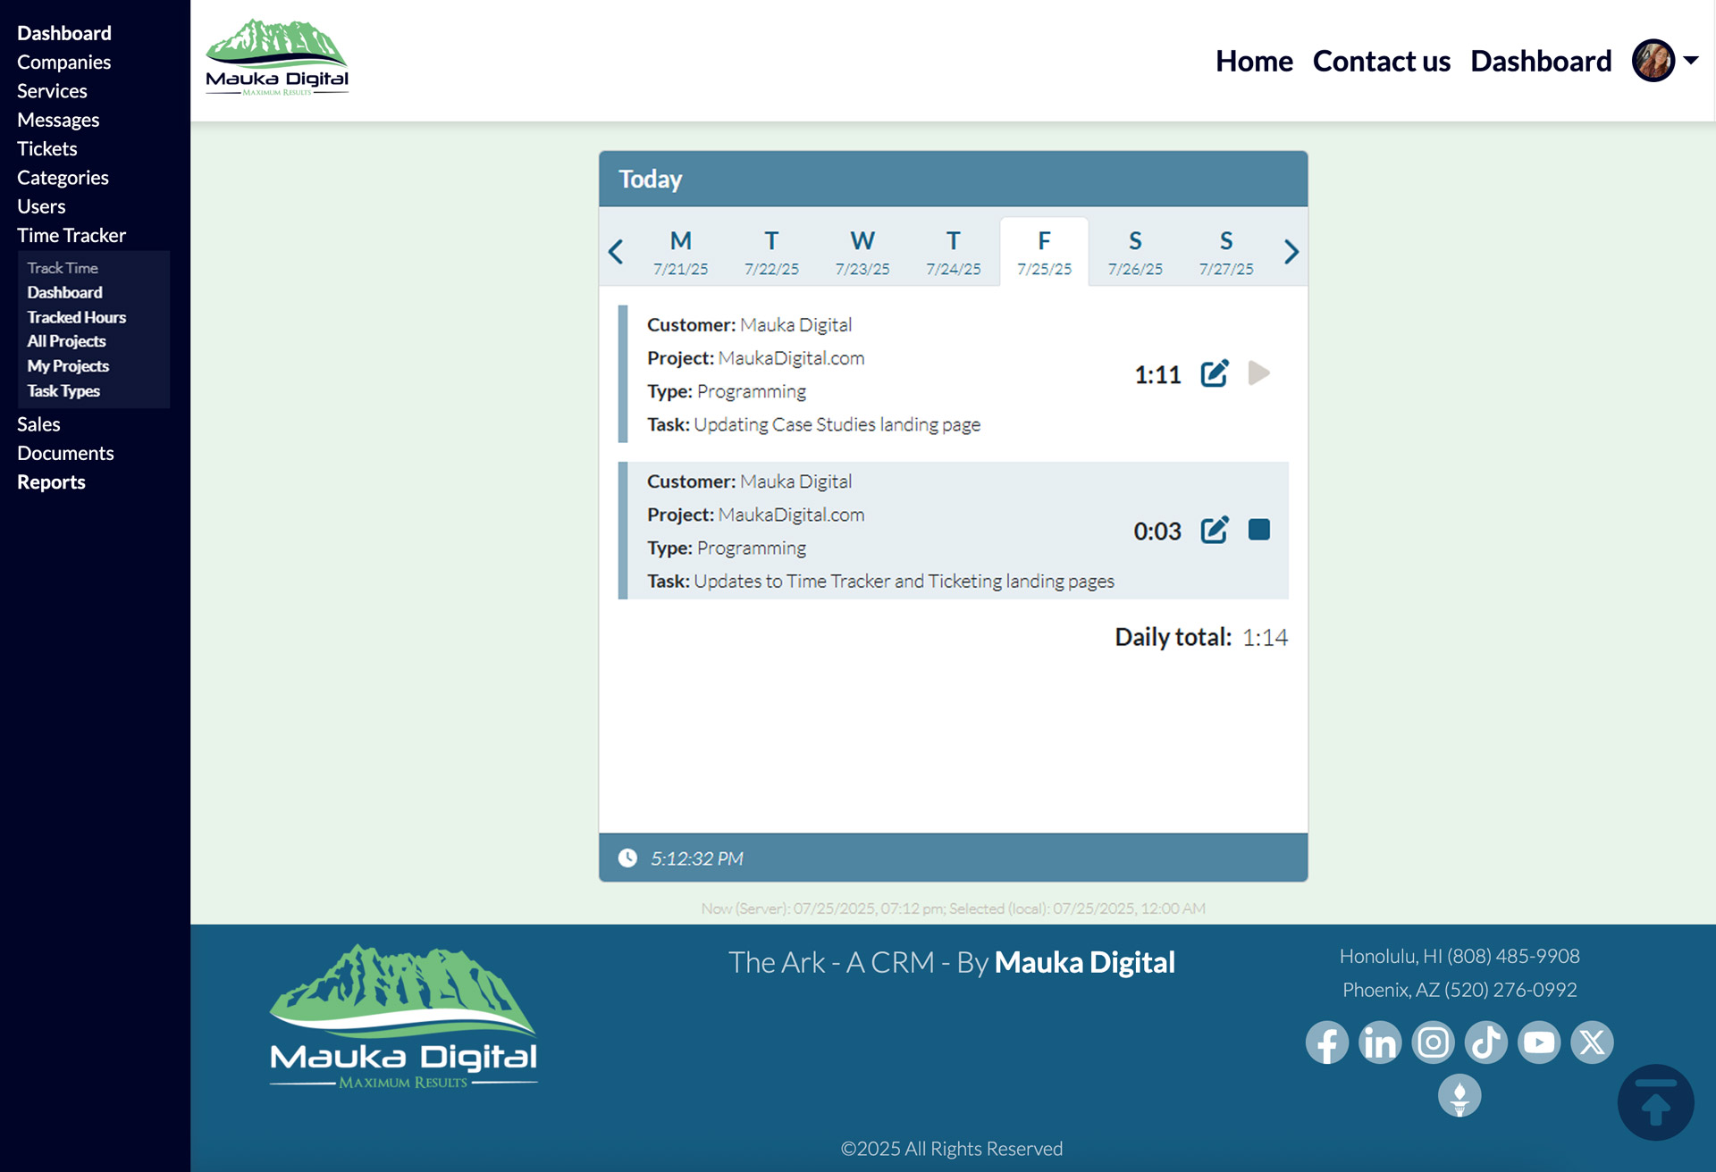Image resolution: width=1716 pixels, height=1172 pixels.
Task: Start timer for Updating Case Studies task
Action: [x=1258, y=373]
